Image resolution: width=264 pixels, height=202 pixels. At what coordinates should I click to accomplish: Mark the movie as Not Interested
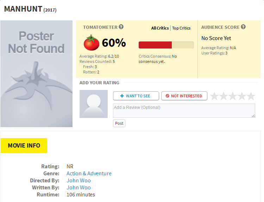click(184, 96)
